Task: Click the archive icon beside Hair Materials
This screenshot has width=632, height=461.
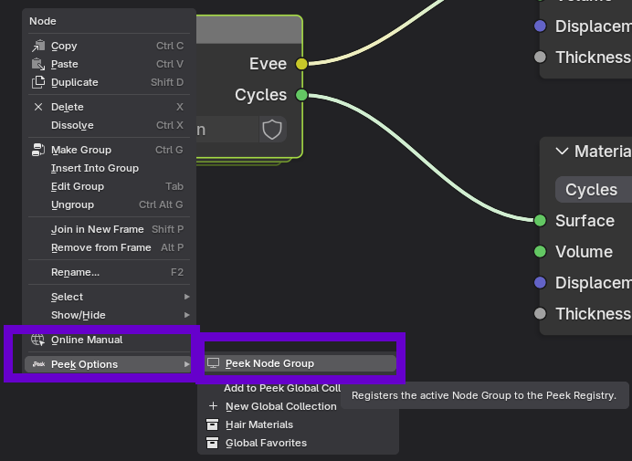Action: [x=213, y=424]
